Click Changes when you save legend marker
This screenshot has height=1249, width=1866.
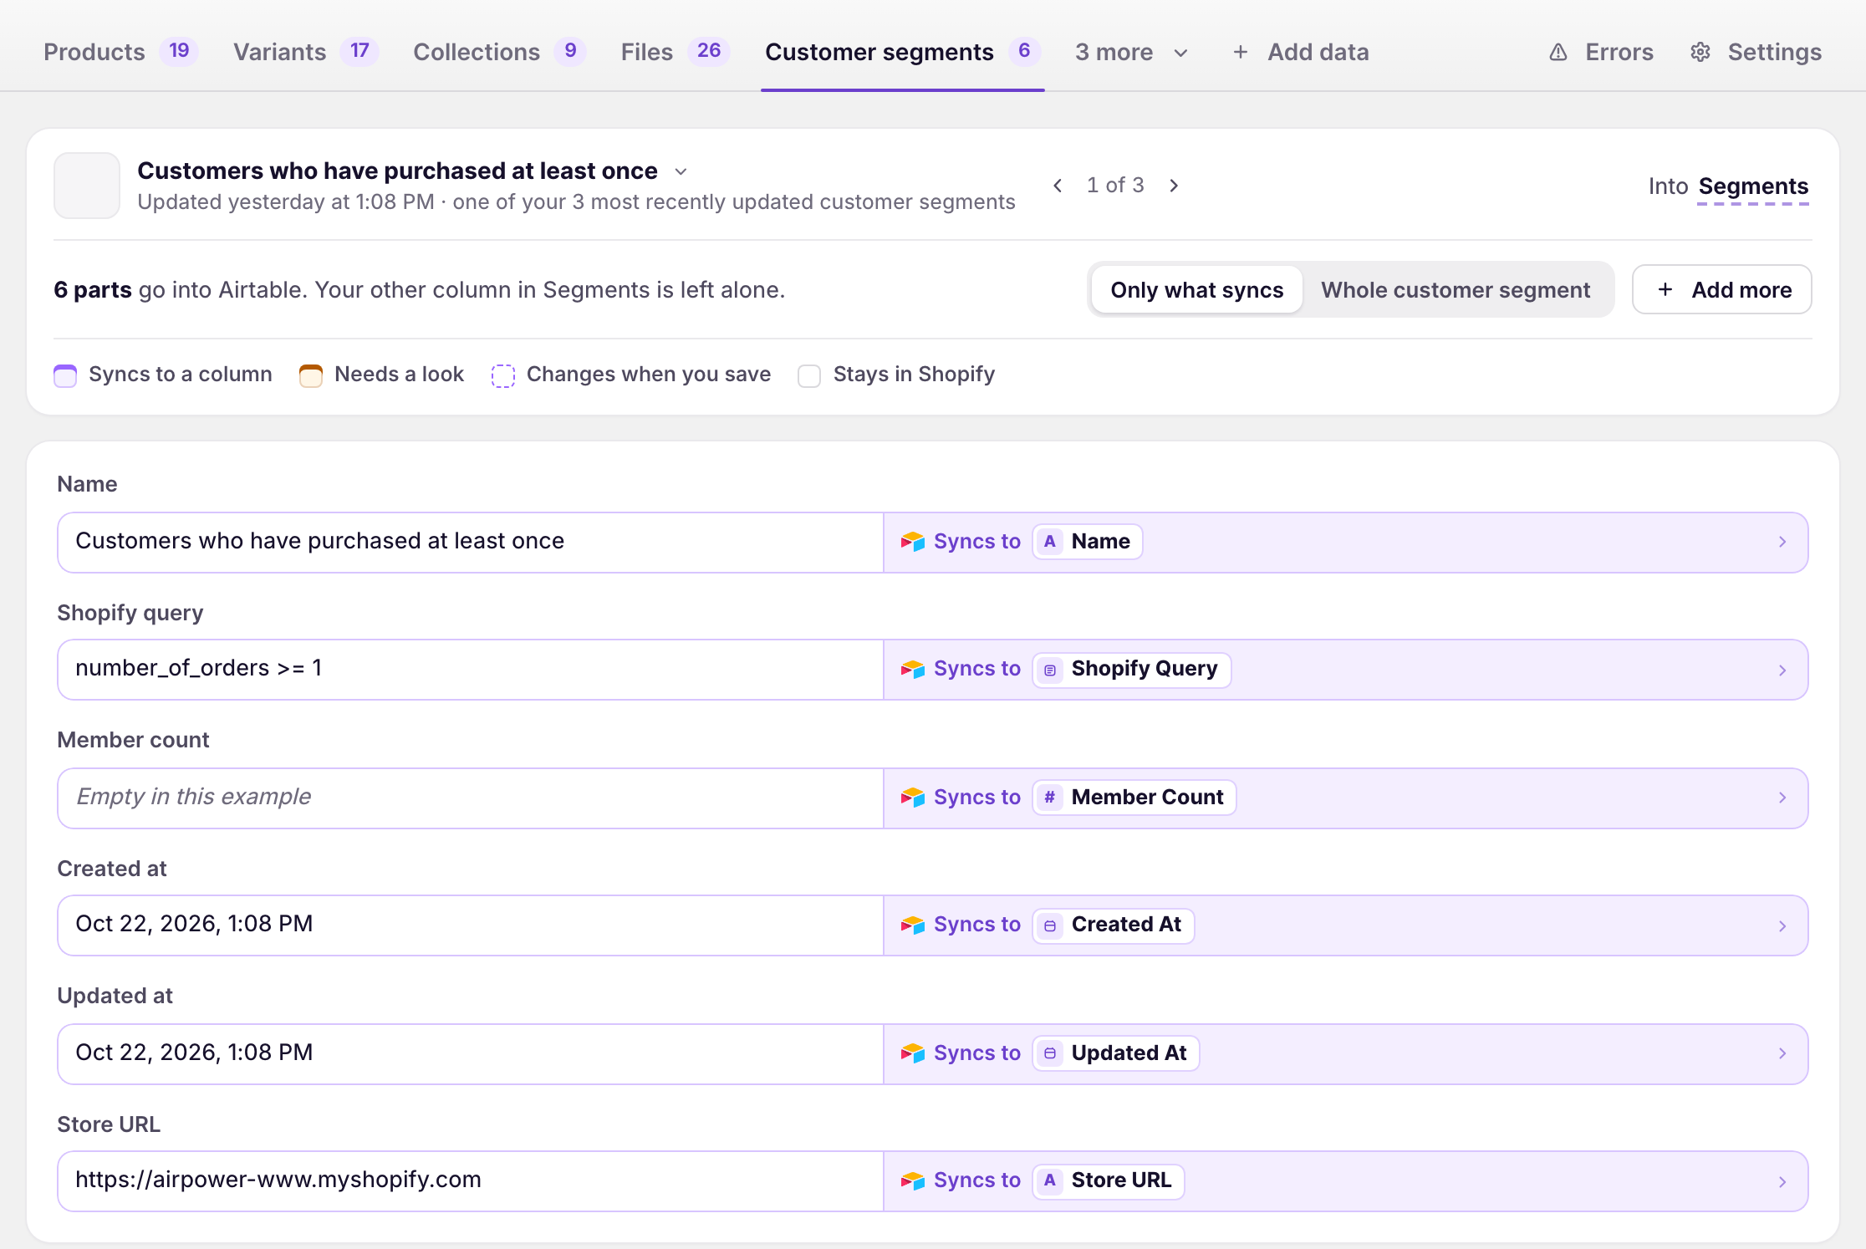pos(503,375)
